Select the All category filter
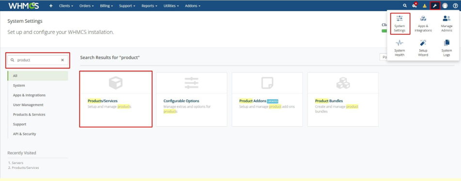461x181 pixels. tap(38, 76)
